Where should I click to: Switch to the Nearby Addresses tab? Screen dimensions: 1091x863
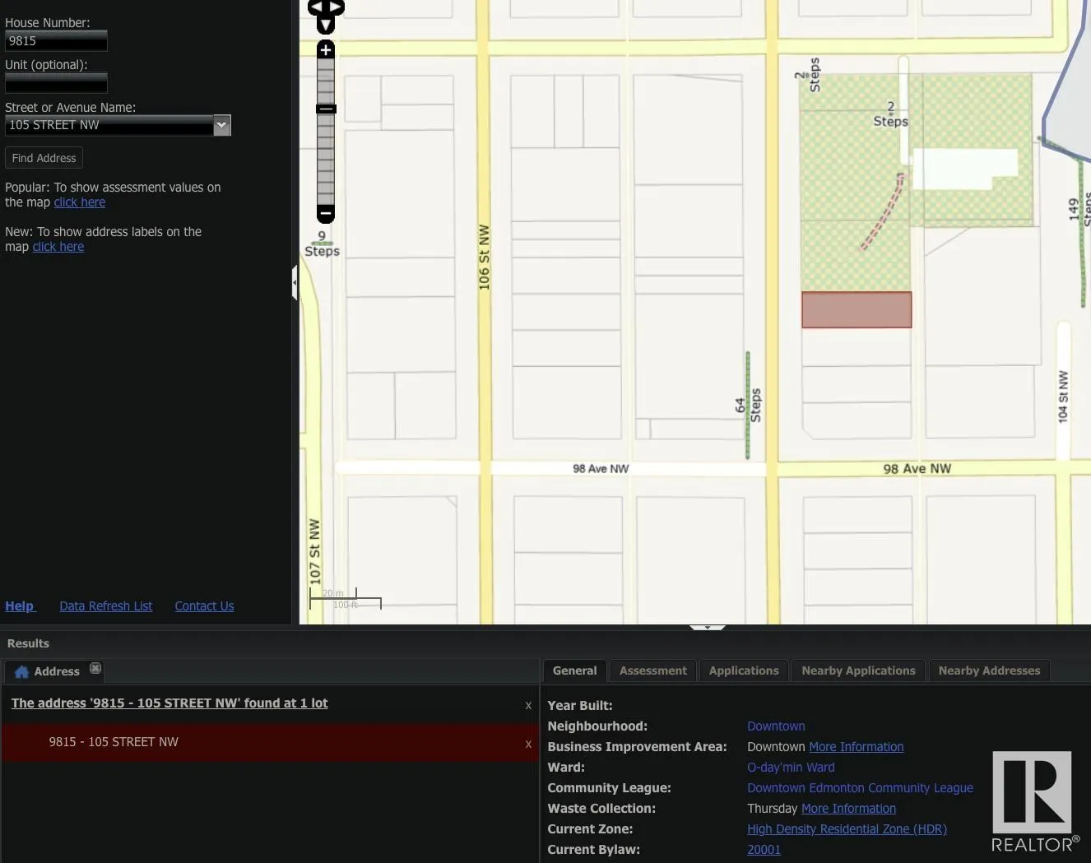[x=989, y=670]
